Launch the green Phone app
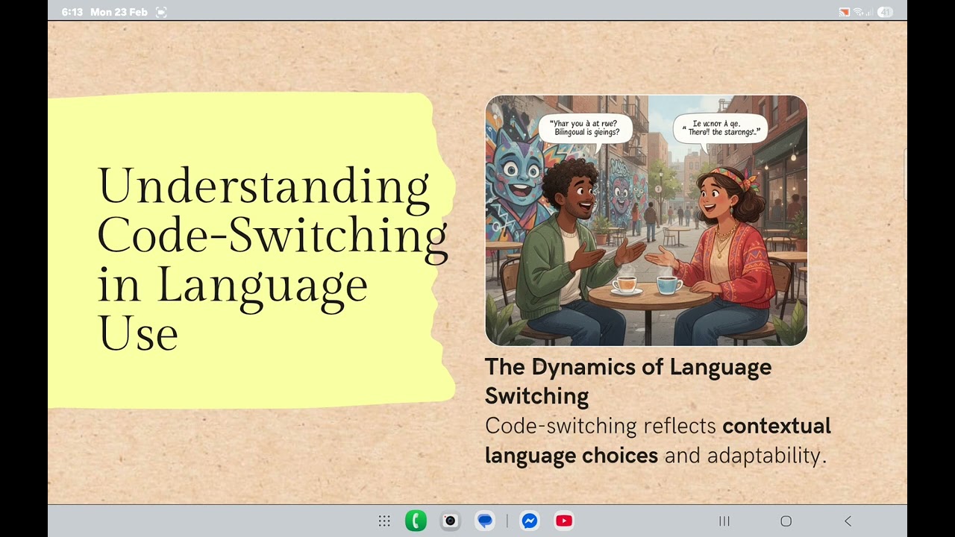 [x=416, y=521]
